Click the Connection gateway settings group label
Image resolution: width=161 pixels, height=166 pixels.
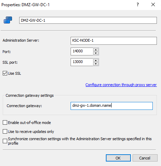click(x=29, y=95)
